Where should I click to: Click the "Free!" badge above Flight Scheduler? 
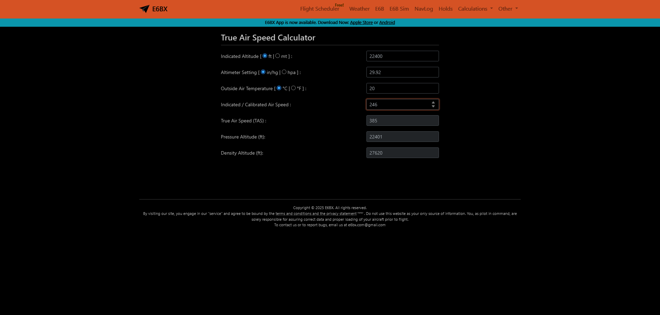pyautogui.click(x=339, y=5)
